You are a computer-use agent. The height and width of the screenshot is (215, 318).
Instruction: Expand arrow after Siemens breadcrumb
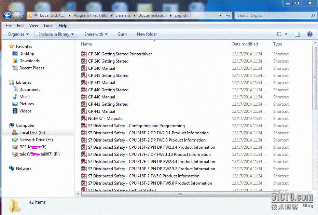click(135, 15)
